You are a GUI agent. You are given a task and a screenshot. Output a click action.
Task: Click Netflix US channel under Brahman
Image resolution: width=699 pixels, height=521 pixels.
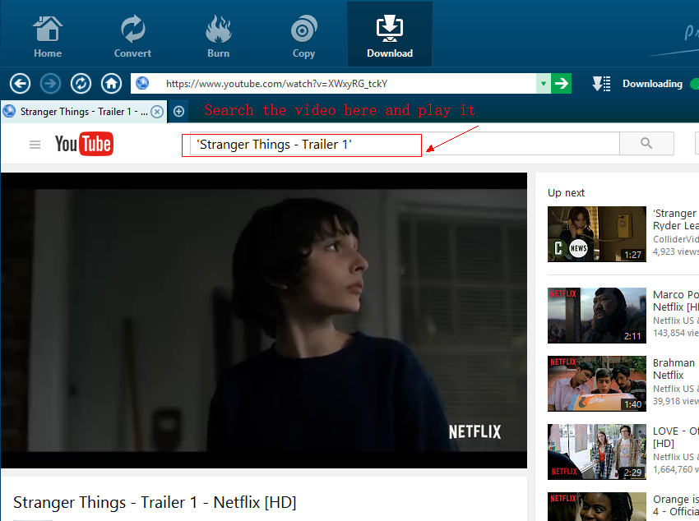point(676,389)
